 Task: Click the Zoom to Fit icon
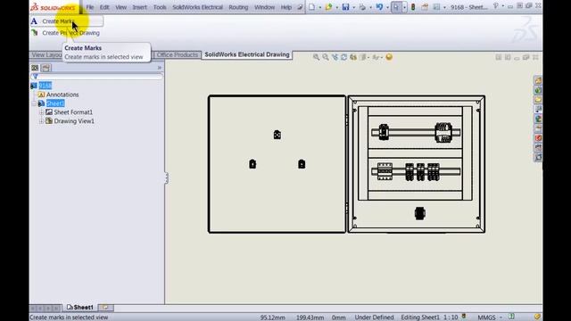click(x=316, y=57)
